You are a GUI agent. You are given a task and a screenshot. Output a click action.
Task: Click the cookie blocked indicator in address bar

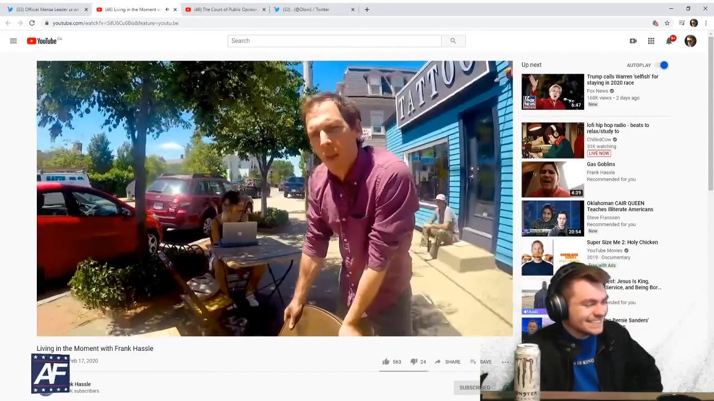[655, 23]
